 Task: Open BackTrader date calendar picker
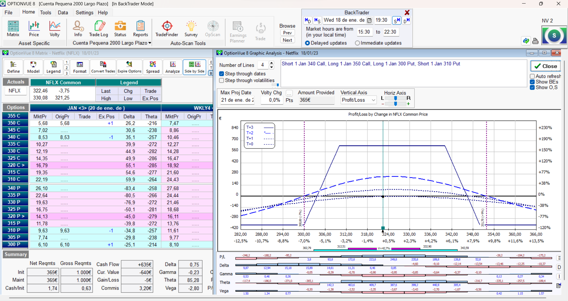(x=369, y=20)
